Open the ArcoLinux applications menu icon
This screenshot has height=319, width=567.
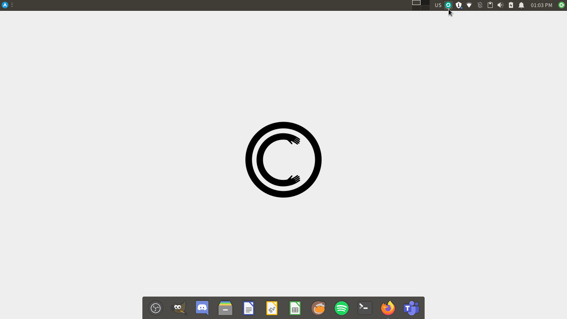coord(5,5)
